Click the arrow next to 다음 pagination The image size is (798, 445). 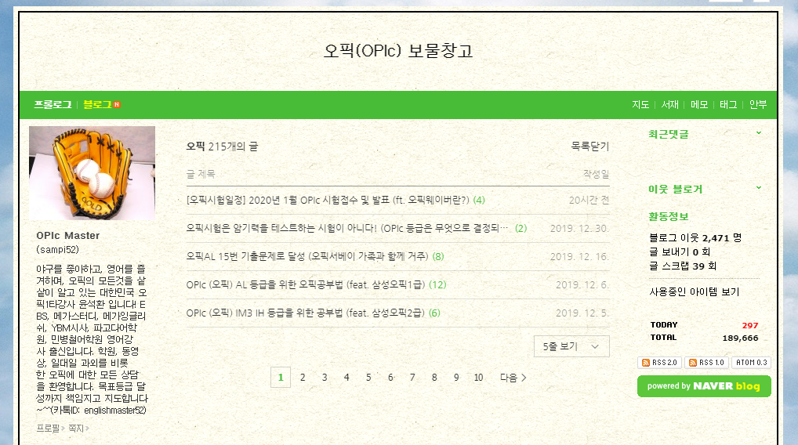click(524, 378)
